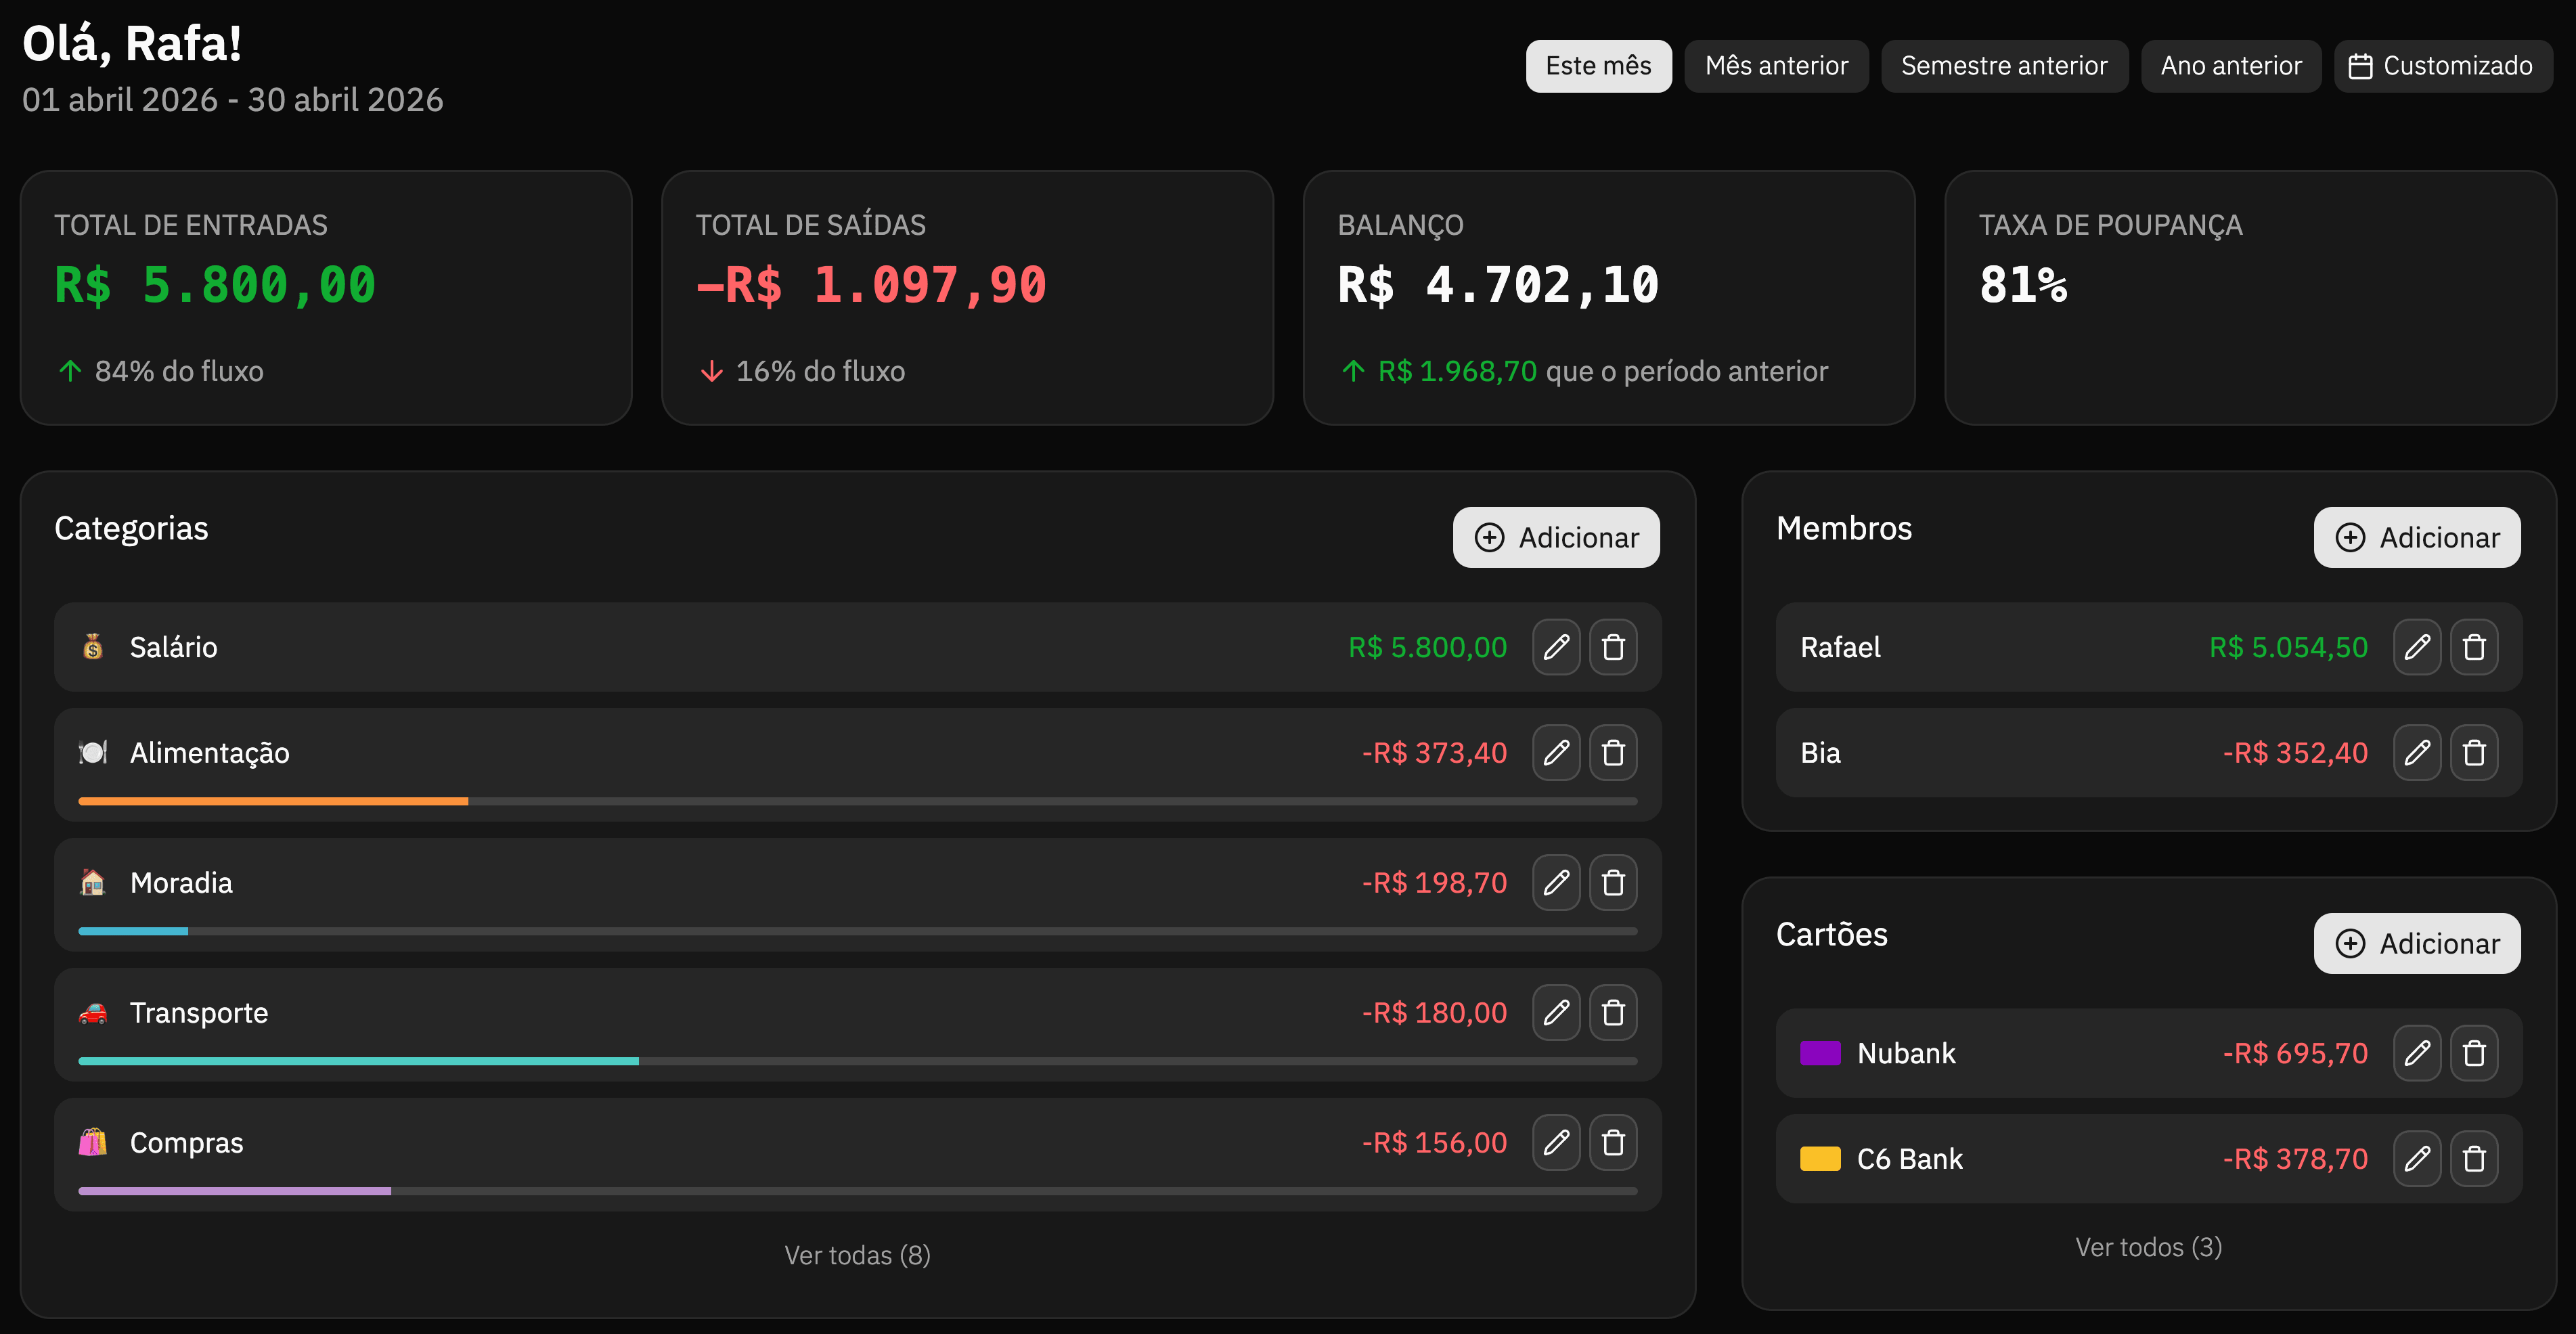
Task: Show the Semestre anterior period
Action: click(x=2004, y=66)
